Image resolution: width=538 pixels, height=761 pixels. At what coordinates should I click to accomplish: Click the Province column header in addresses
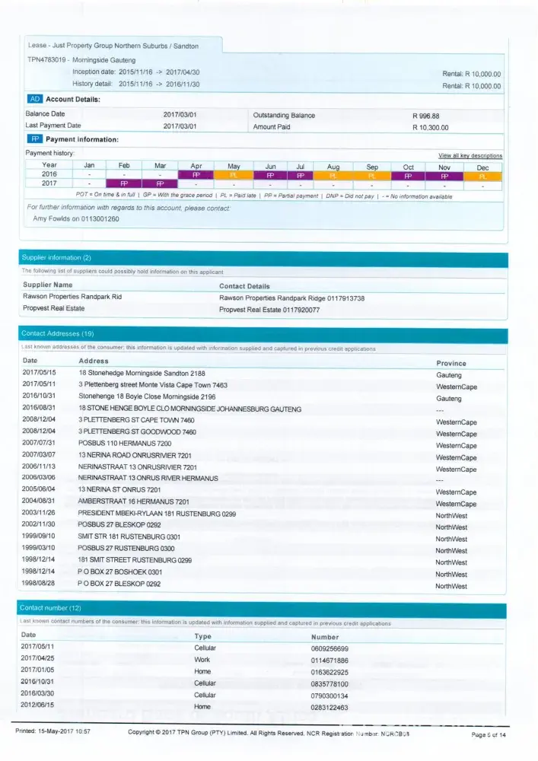(x=450, y=363)
